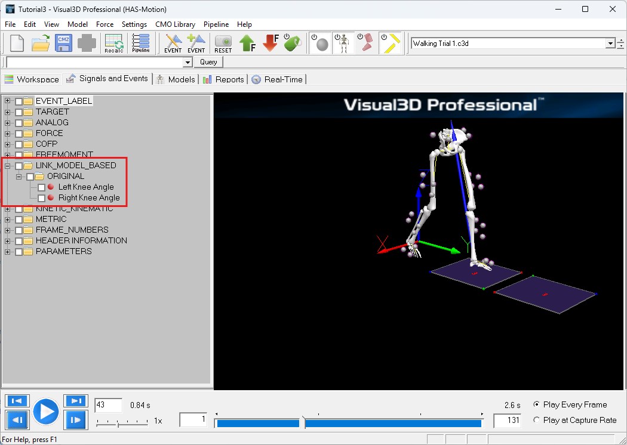Open the Pipeline menu
This screenshot has width=627, height=445.
pos(216,24)
